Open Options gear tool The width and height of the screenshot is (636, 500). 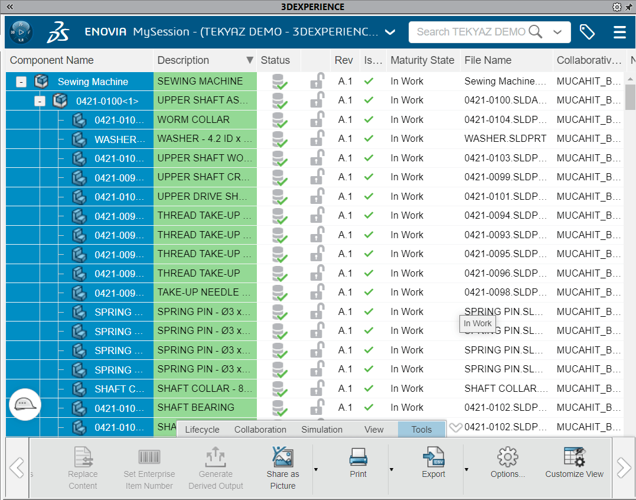click(x=507, y=463)
